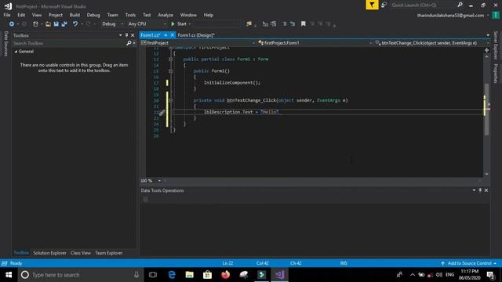Switch to the Solution Explorer tab
Image resolution: width=502 pixels, height=282 pixels.
click(x=49, y=253)
